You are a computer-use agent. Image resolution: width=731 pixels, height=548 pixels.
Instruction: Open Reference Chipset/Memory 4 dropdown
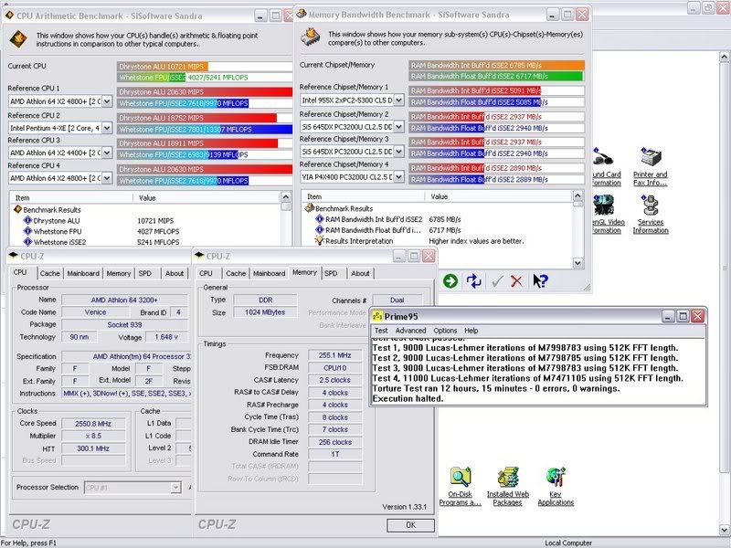398,176
